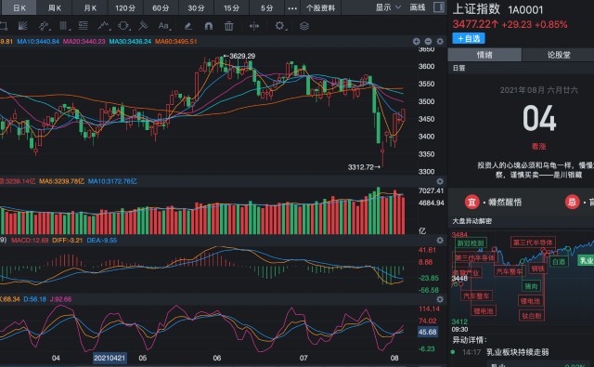Add index with +自选 button

point(469,38)
